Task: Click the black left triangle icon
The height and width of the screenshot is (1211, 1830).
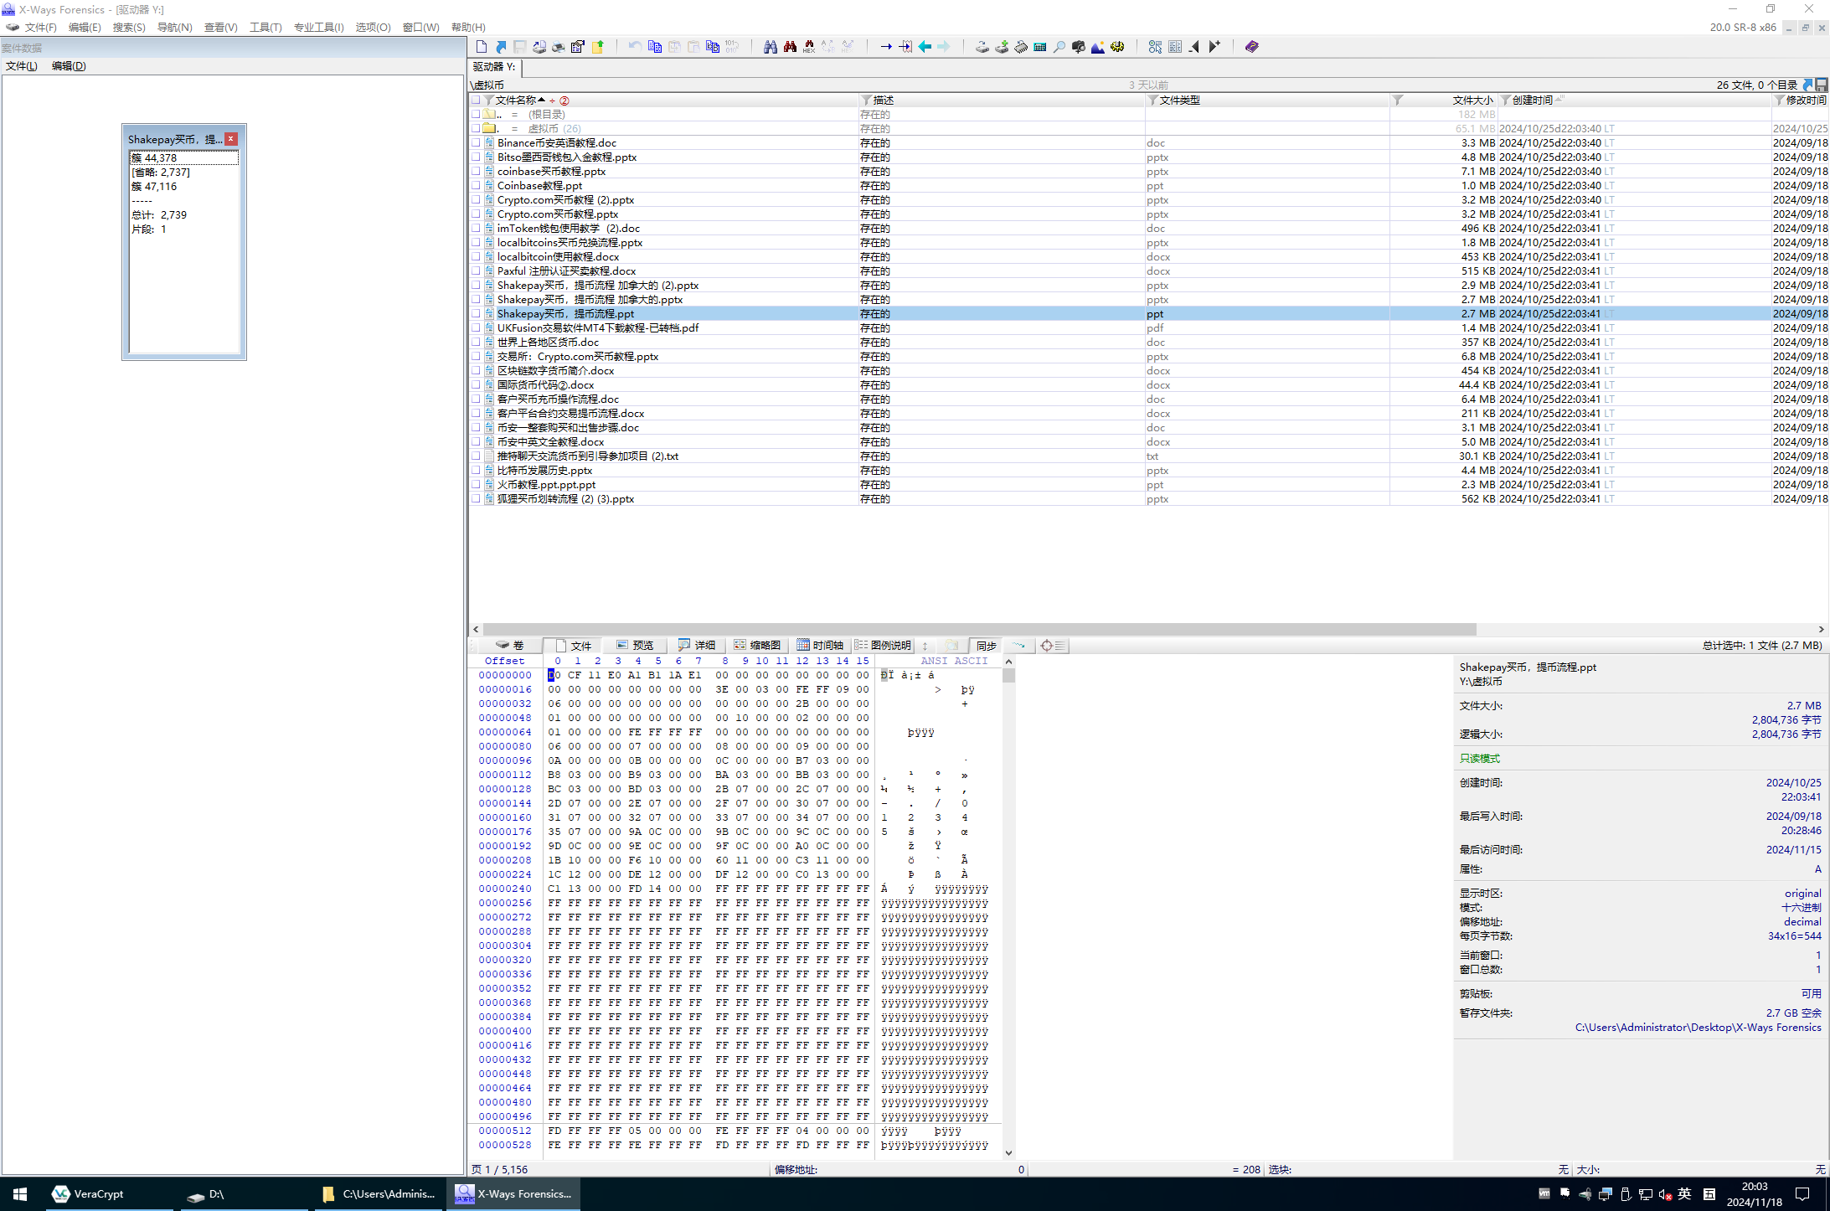Action: [1194, 47]
